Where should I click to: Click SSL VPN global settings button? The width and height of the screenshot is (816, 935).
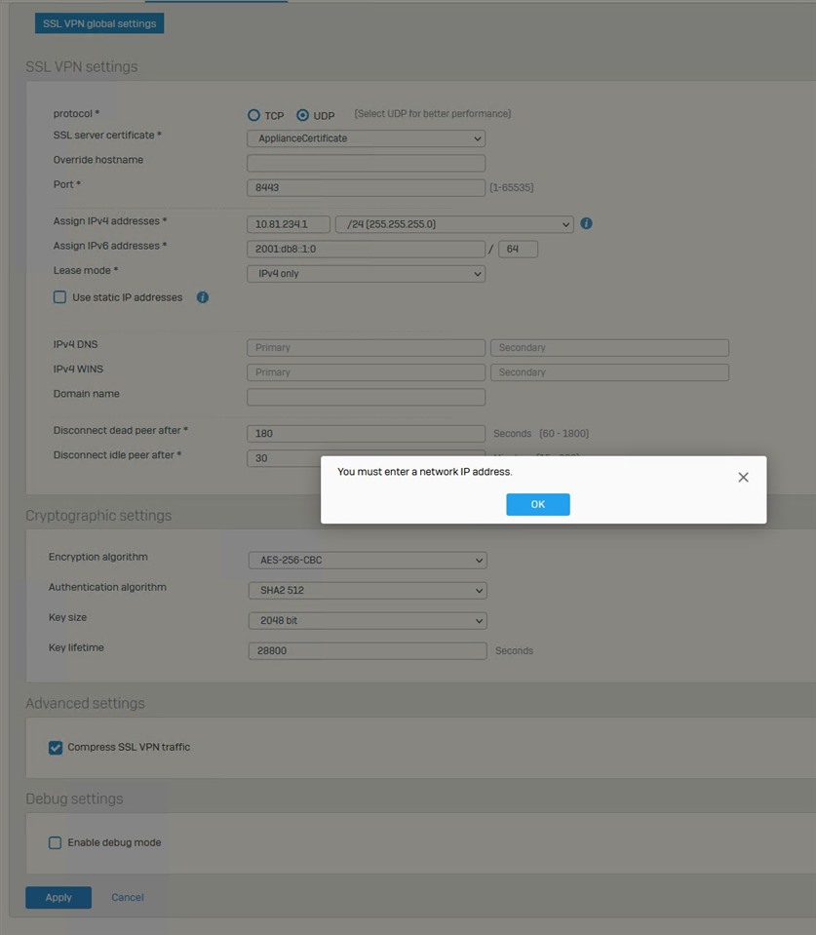[x=99, y=23]
